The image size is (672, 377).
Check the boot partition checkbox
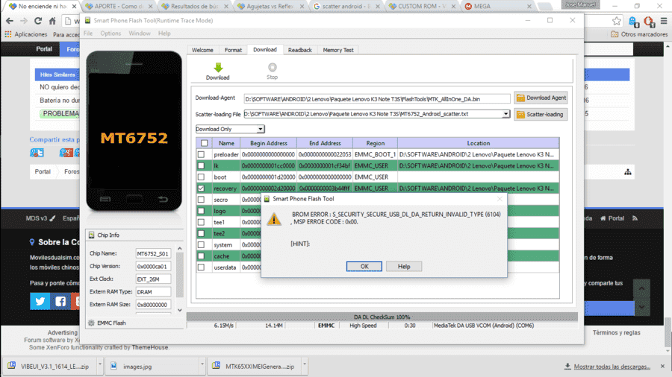(x=201, y=177)
